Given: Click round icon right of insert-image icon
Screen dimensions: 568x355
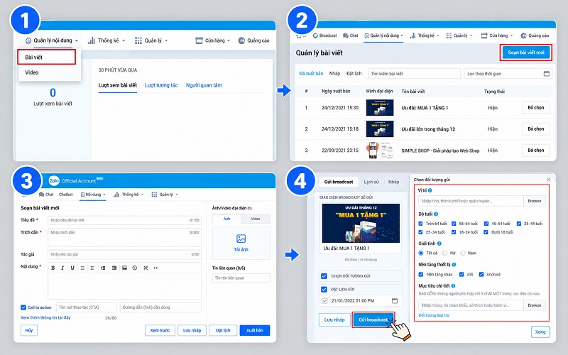Looking at the screenshot, I should point(135,268).
